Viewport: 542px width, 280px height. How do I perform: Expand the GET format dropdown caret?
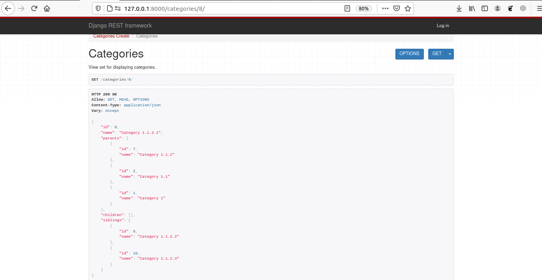click(x=450, y=54)
